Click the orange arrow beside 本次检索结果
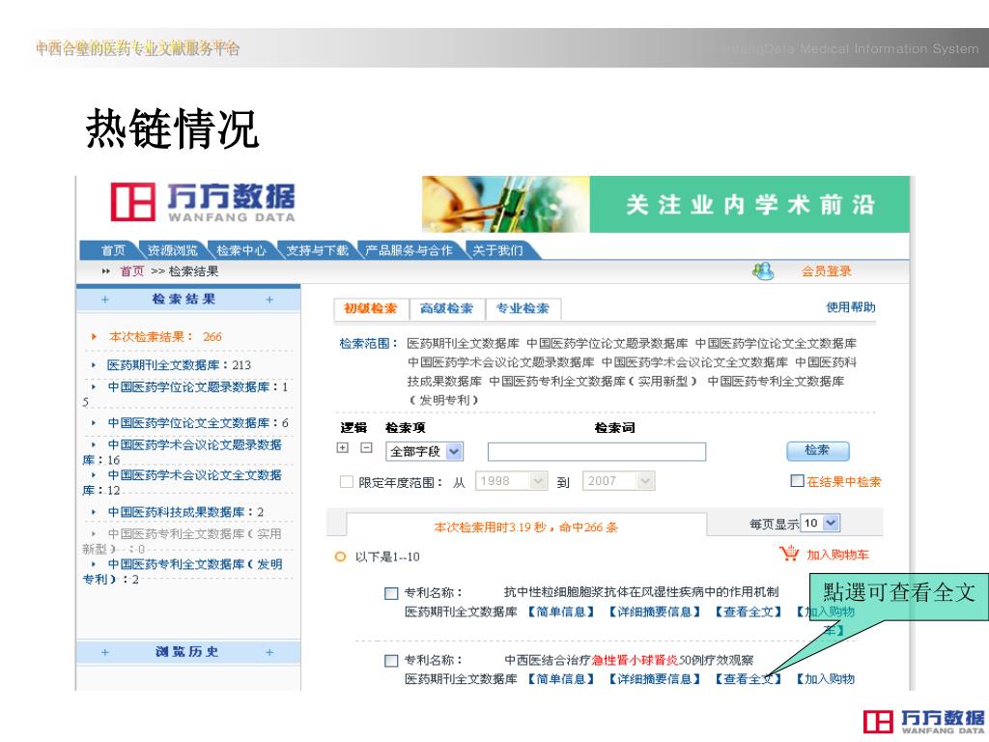989x742 pixels. (x=94, y=337)
